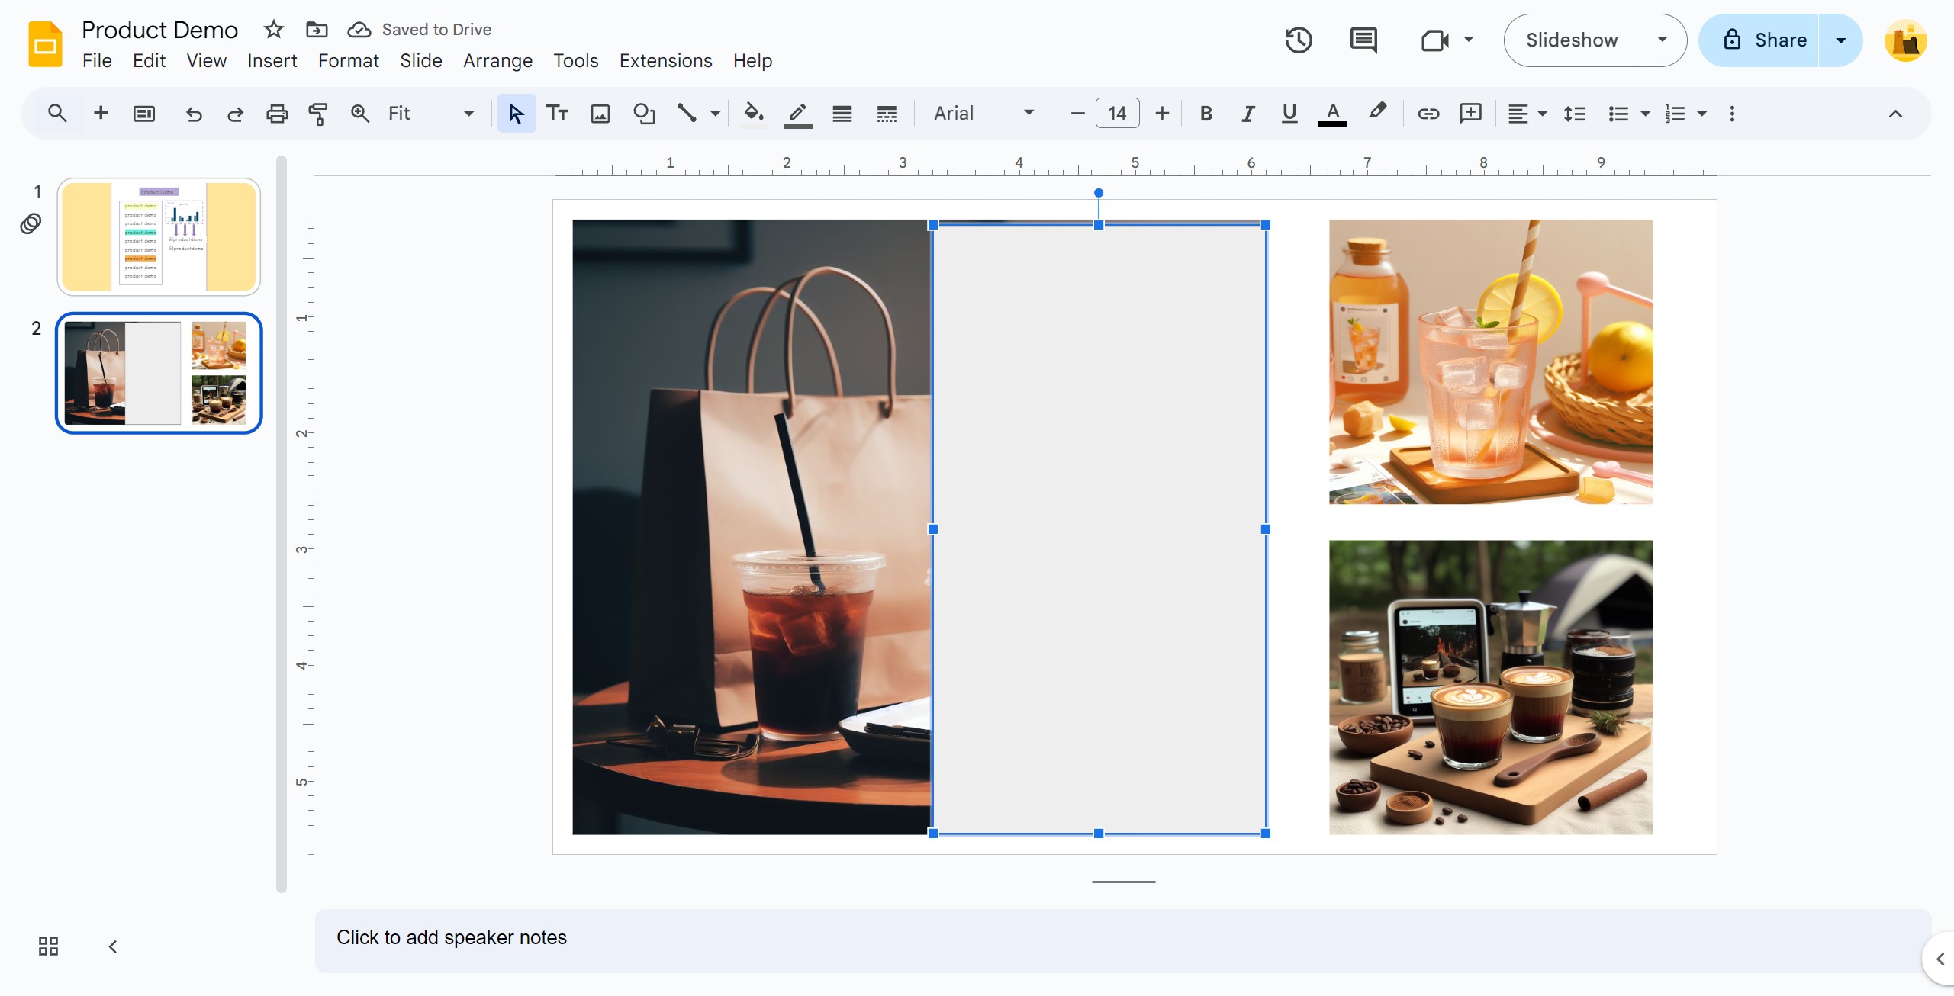The image size is (1954, 996).
Task: Open the Tools menu
Action: pyautogui.click(x=575, y=61)
